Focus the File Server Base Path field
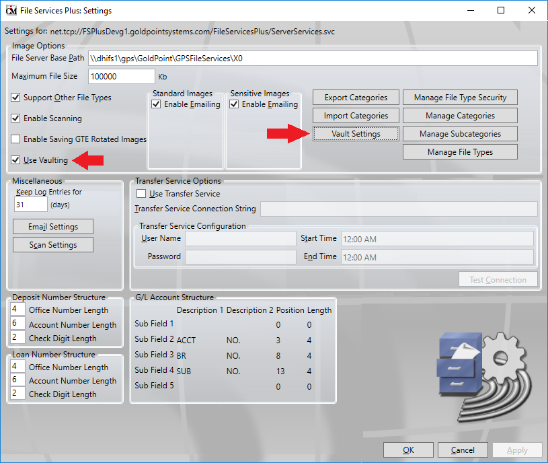The image size is (548, 463). [313, 59]
